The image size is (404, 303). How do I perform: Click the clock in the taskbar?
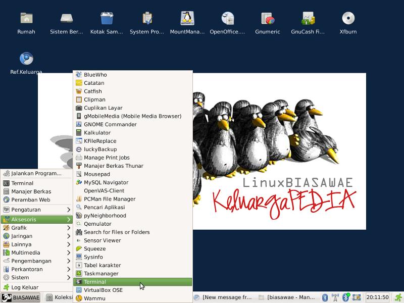[377, 297]
